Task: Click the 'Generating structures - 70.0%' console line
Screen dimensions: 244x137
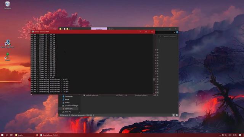Action: tap(50, 92)
